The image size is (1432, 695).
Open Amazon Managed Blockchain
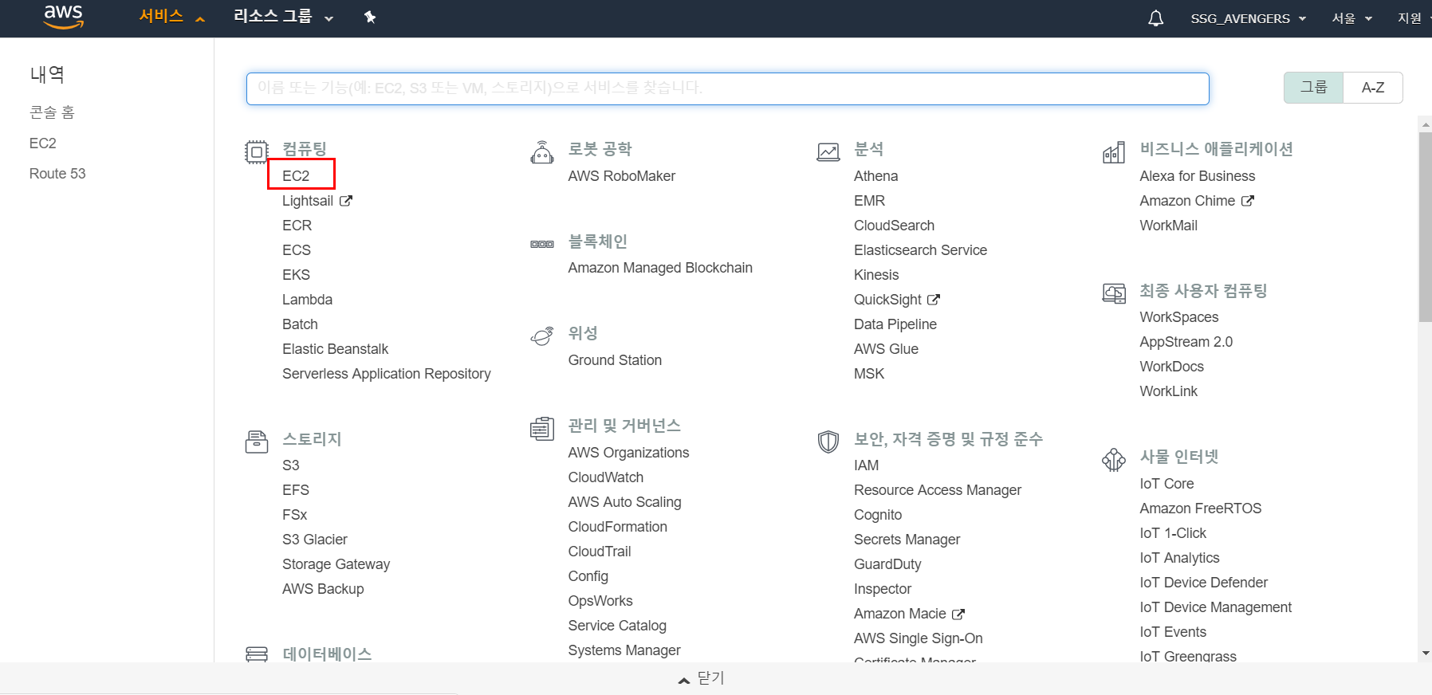[x=659, y=268]
